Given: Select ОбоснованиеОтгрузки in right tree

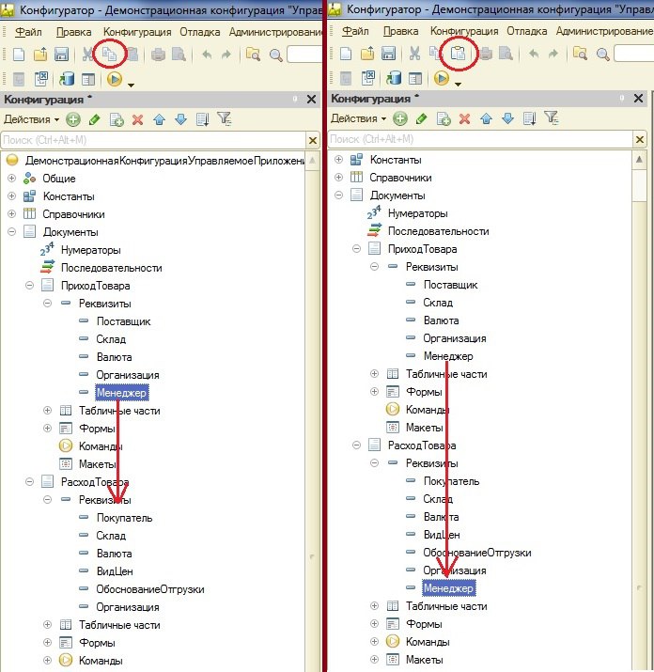Looking at the screenshot, I should pyautogui.click(x=477, y=553).
